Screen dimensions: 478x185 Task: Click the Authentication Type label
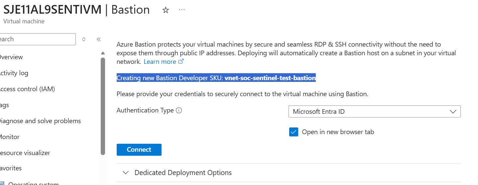point(145,110)
